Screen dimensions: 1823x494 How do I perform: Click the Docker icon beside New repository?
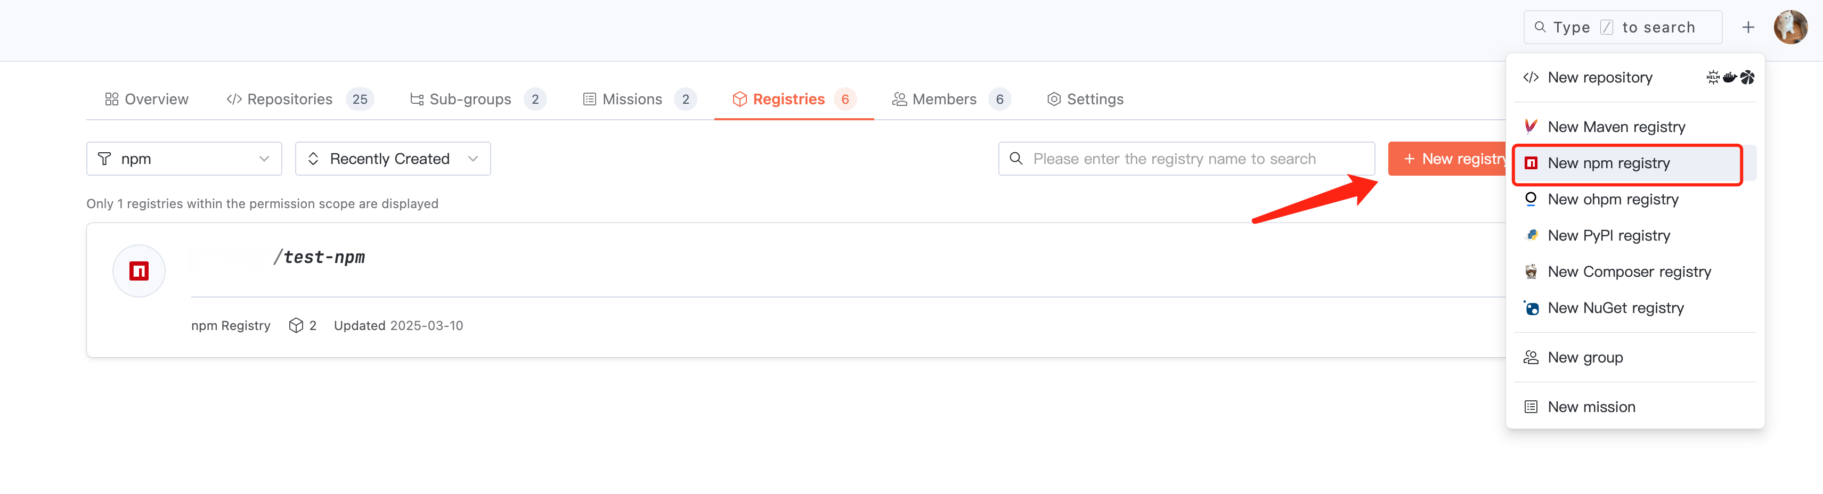coord(1730,77)
